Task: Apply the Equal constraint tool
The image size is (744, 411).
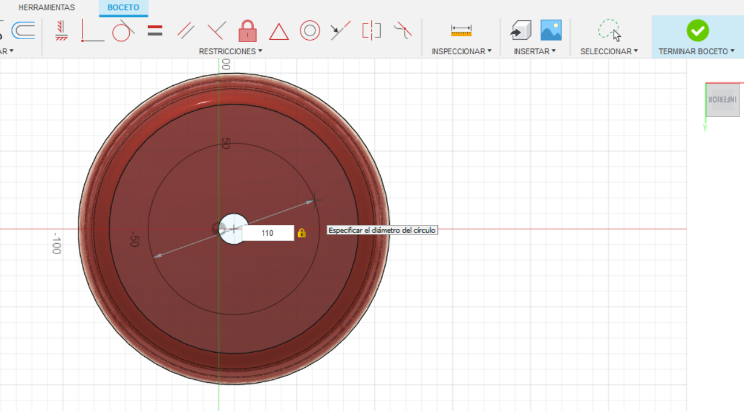Action: click(155, 31)
